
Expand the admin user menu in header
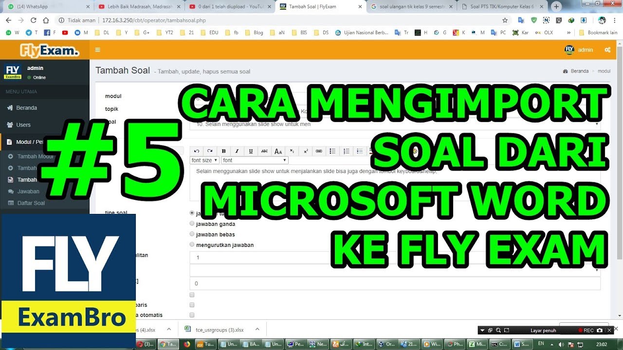[579, 50]
